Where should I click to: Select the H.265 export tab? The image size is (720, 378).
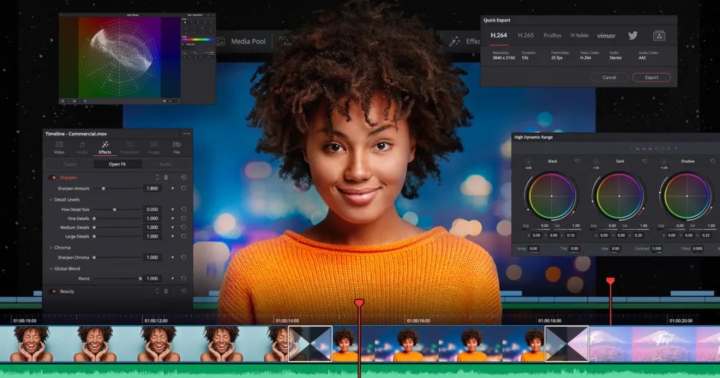pos(526,35)
